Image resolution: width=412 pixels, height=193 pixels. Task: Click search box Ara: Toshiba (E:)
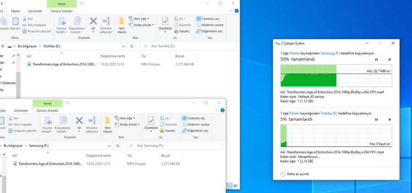click(188, 47)
